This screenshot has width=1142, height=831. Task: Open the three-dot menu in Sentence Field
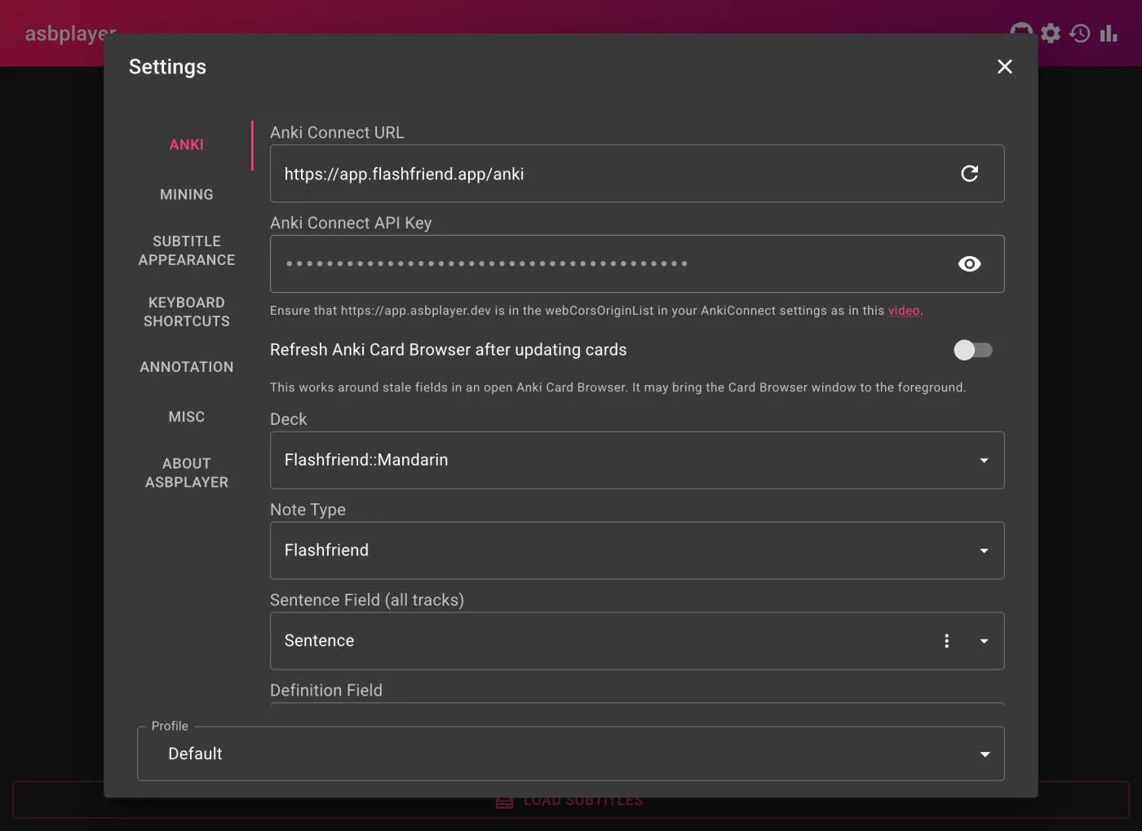click(x=946, y=641)
